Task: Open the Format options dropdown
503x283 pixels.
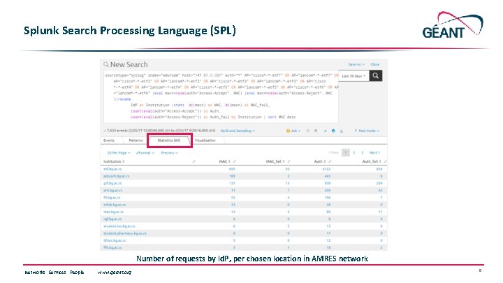Action: 145,153
